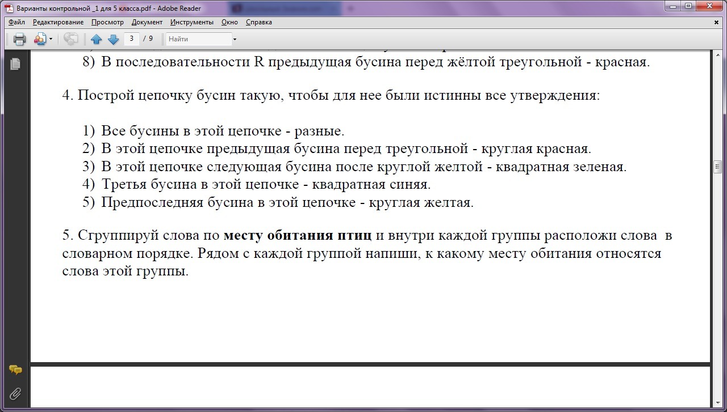
Task: Maximize the Adobe Reader window
Action: click(x=688, y=6)
